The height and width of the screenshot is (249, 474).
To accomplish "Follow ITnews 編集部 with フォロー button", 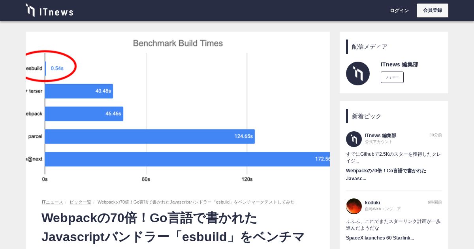I will 392,77.
